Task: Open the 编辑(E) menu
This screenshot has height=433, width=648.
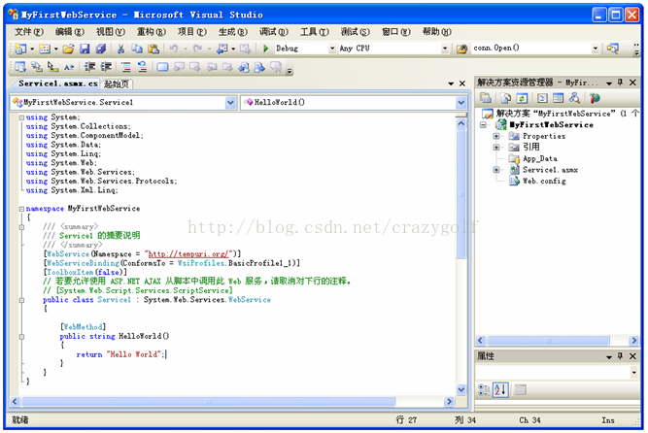Action: click(69, 32)
